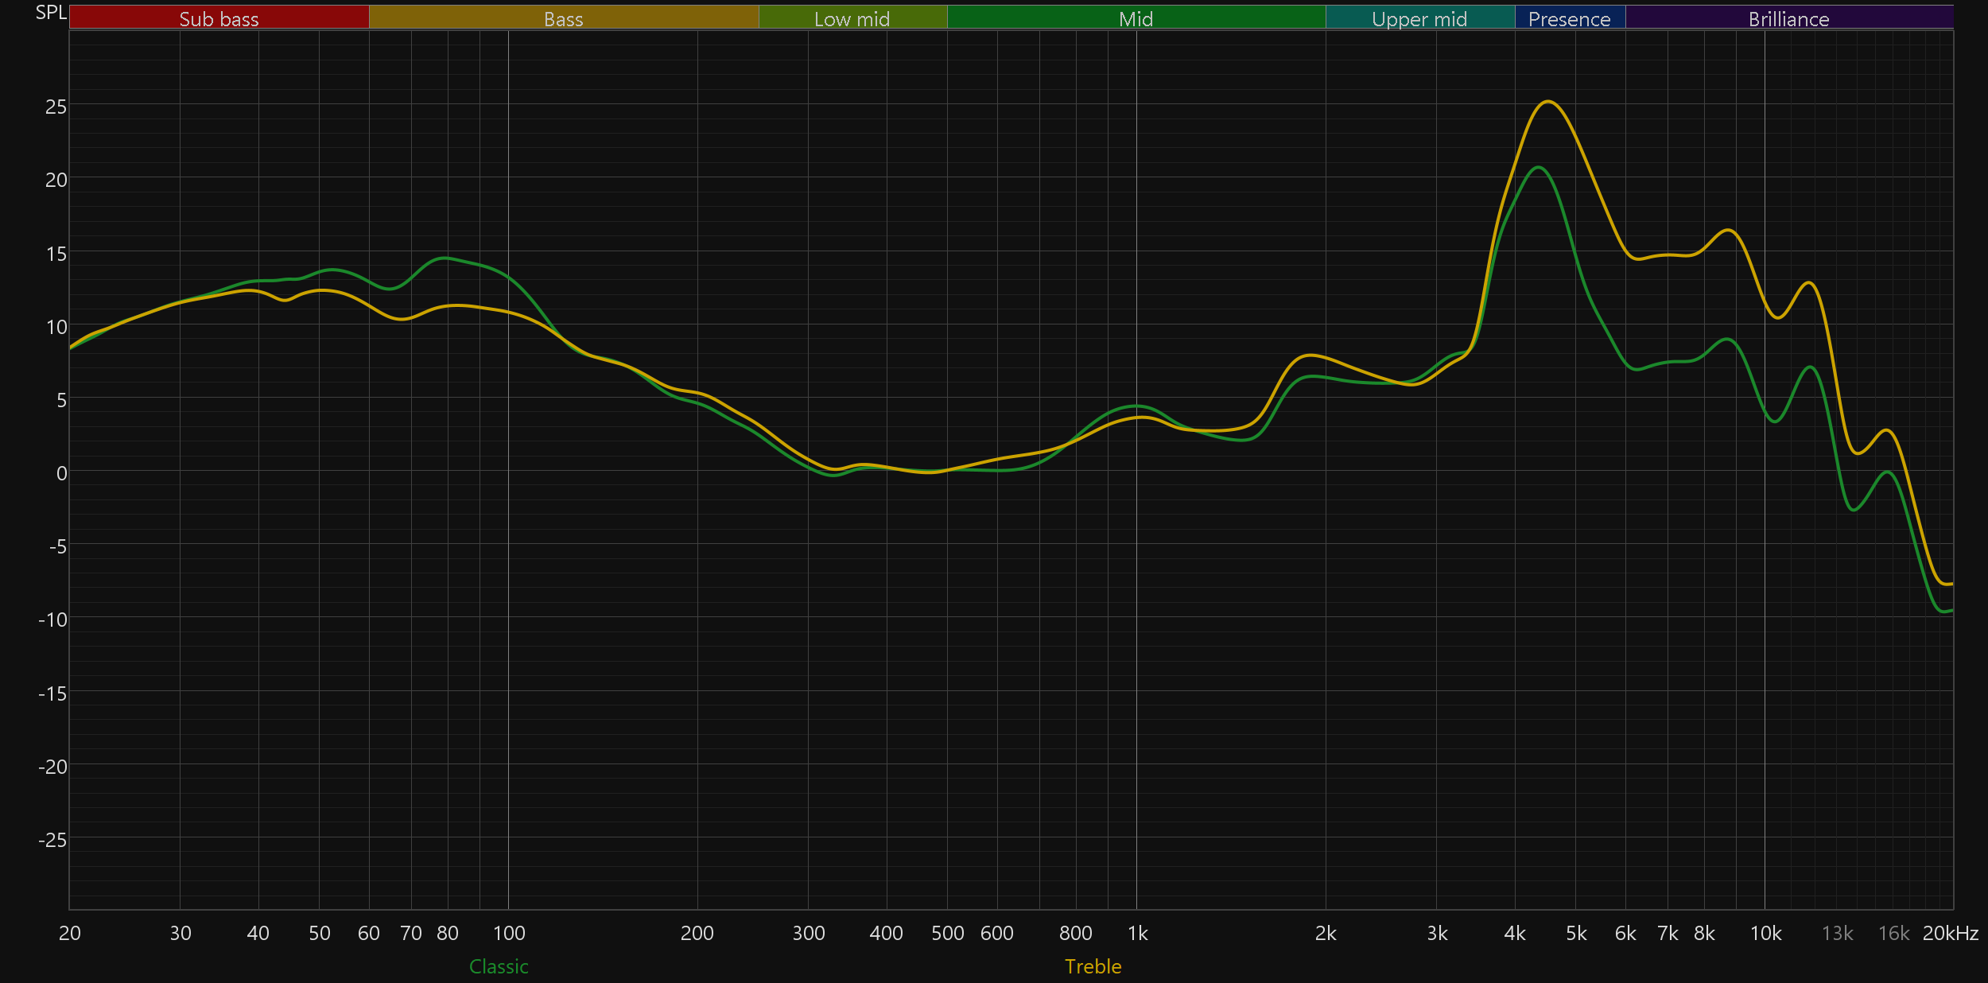The height and width of the screenshot is (983, 1988).
Task: Click the 25 dB SPL axis label
Action: pyautogui.click(x=56, y=107)
